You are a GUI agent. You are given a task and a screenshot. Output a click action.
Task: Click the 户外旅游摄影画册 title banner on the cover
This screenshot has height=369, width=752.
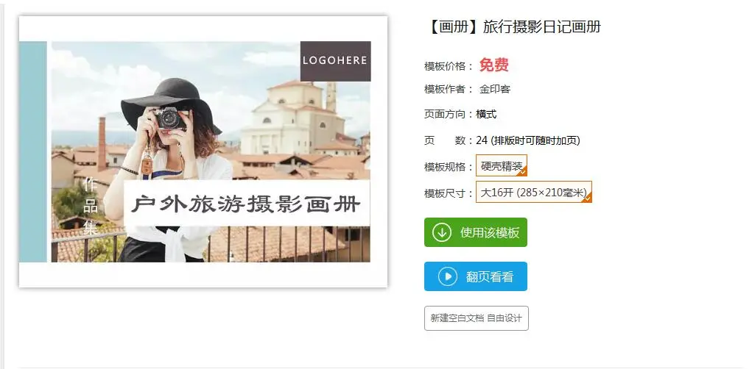(247, 204)
